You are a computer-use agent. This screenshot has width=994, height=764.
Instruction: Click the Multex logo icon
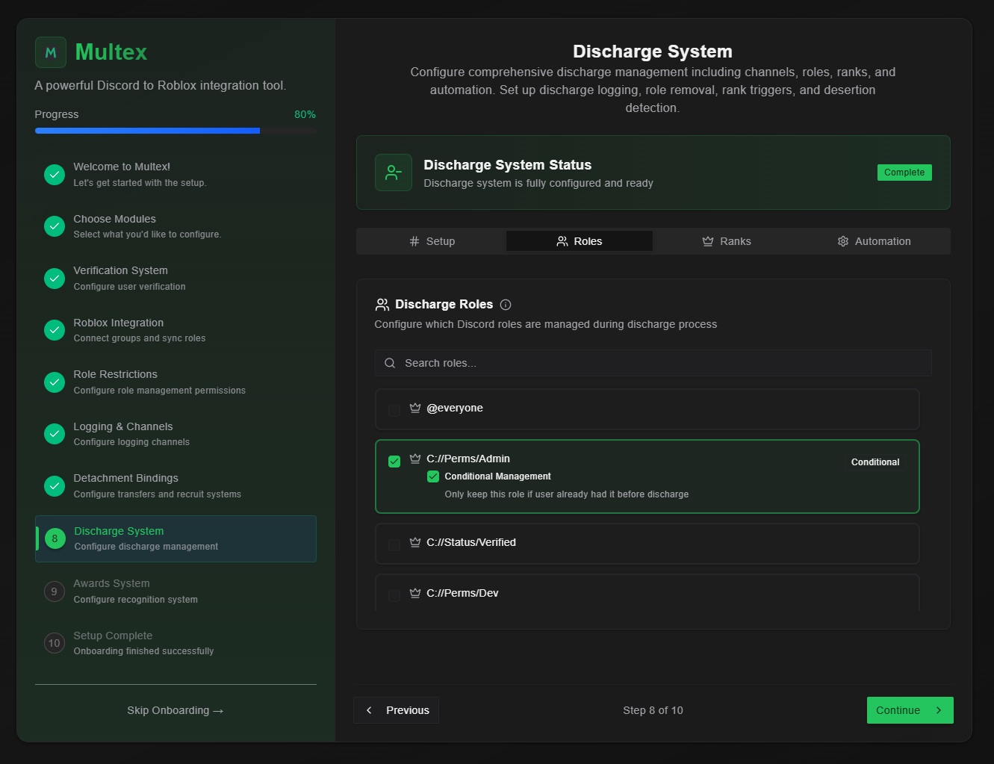click(51, 52)
